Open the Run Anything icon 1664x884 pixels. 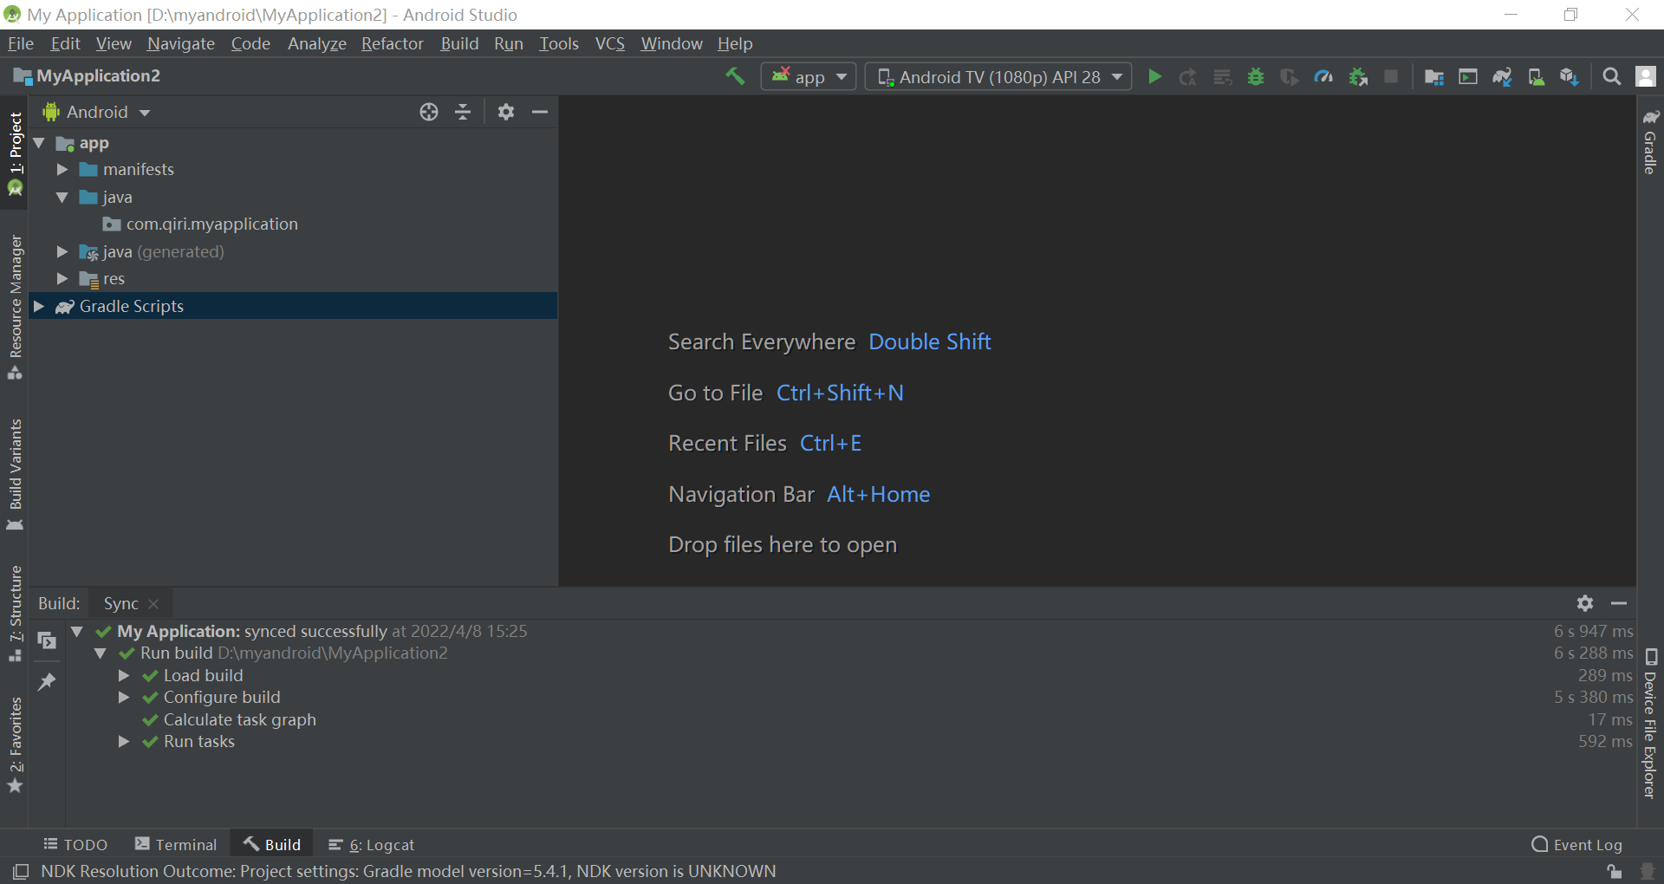click(x=1468, y=76)
